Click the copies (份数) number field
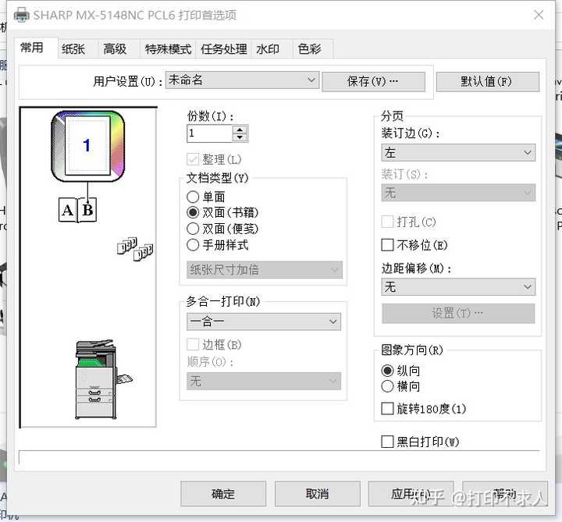562x522 pixels. [210, 133]
